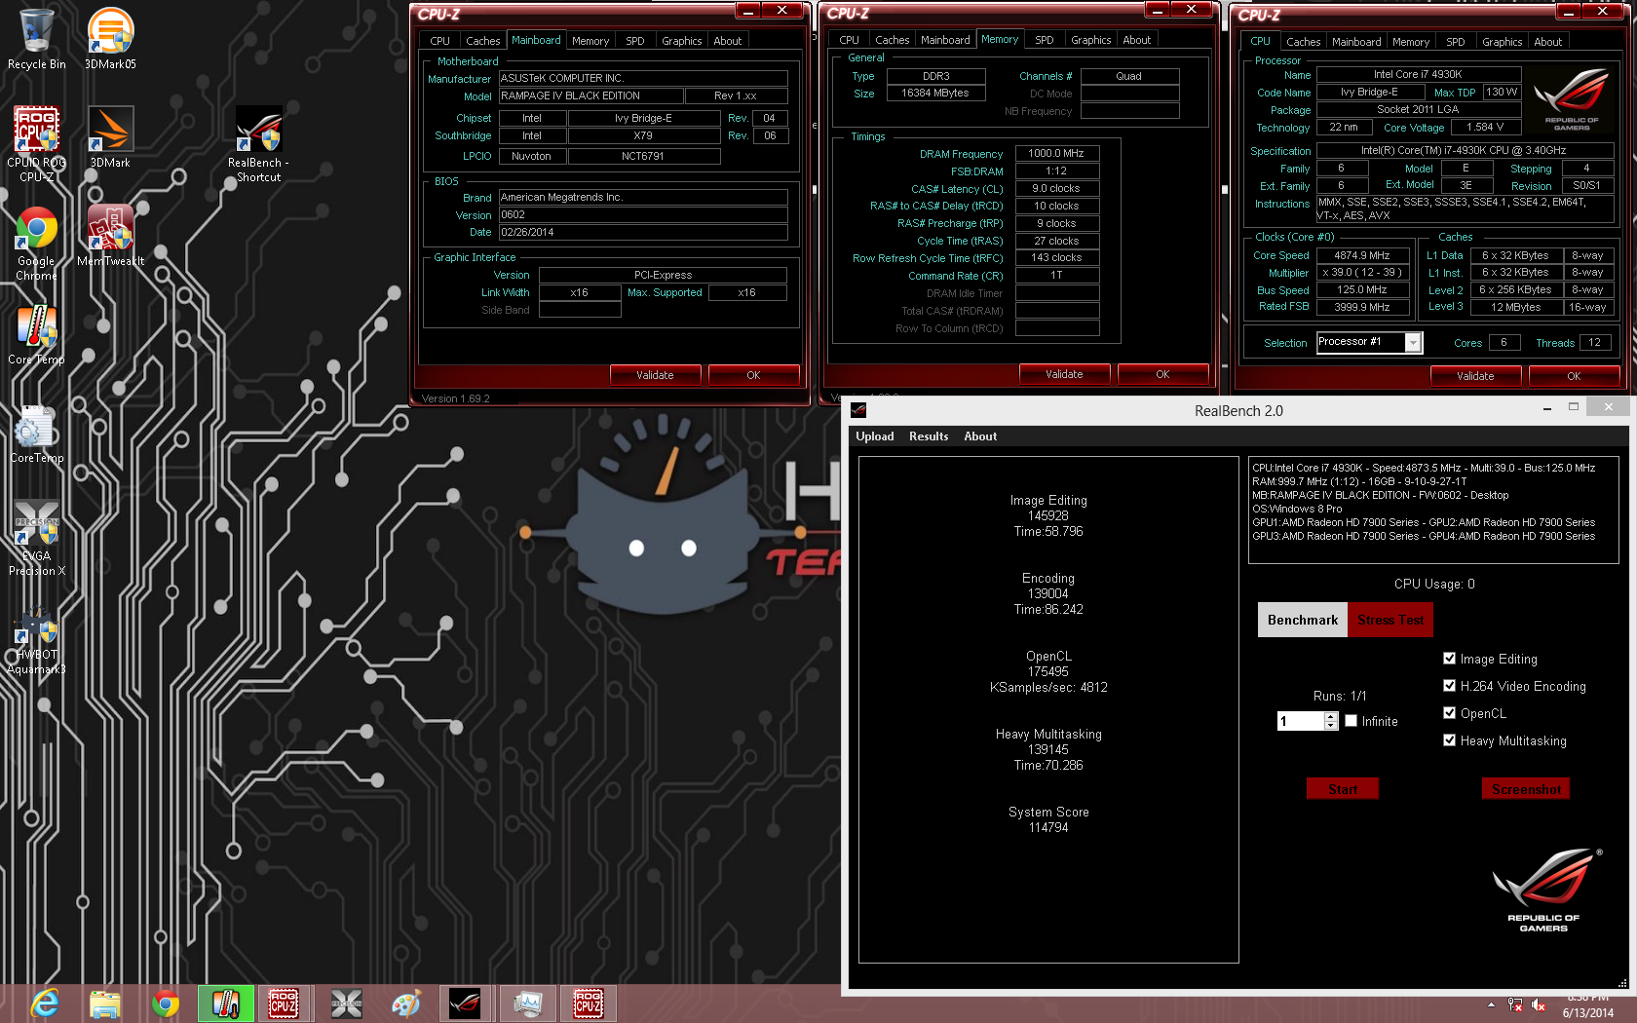
Task: Click OK in the Mainboard CPU-Z window
Action: [753, 375]
